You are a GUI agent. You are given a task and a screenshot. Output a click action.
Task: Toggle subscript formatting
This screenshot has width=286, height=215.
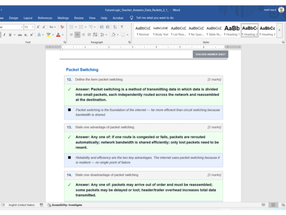(26, 35)
